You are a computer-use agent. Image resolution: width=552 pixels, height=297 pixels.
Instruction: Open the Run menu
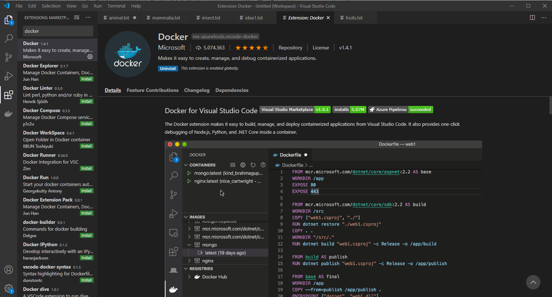click(98, 6)
